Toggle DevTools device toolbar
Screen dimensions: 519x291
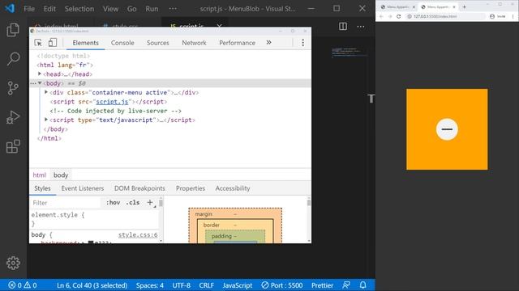(x=52, y=43)
